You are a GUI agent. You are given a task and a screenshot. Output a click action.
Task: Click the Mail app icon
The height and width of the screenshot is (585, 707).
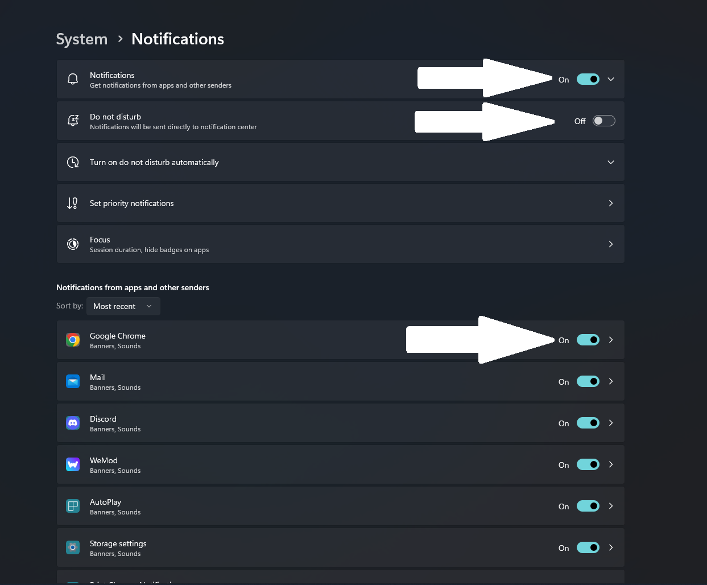click(x=72, y=381)
